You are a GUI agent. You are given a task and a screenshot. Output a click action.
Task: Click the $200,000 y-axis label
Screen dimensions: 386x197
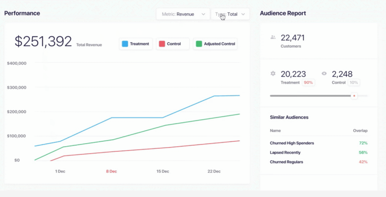tap(17, 112)
